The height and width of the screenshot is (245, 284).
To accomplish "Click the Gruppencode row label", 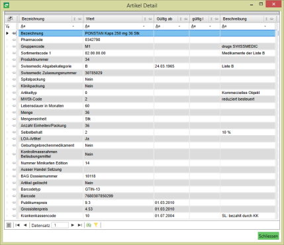I will pos(32,46).
